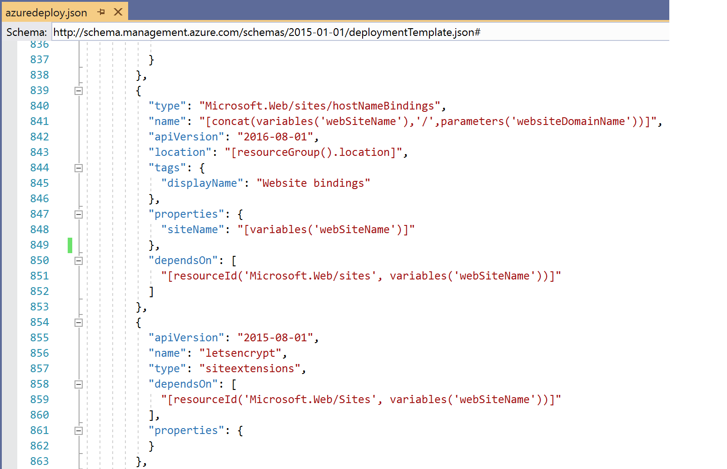The width and height of the screenshot is (727, 469).
Task: Click the "siteName" key on line 848
Action: [193, 230]
